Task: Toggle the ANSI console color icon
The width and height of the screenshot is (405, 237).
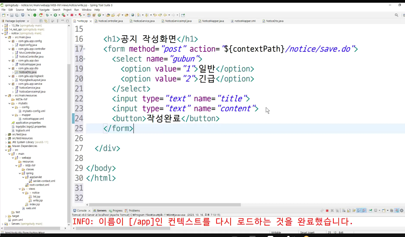Action: [397, 210]
